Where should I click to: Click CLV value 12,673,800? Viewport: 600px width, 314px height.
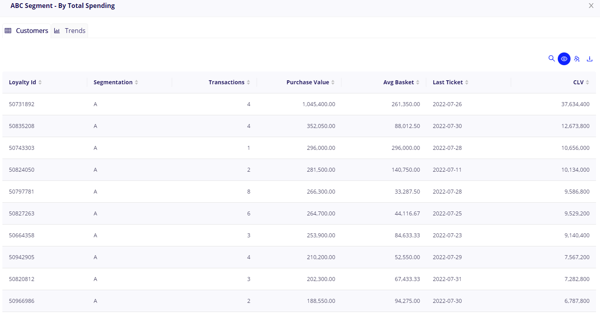tap(575, 126)
